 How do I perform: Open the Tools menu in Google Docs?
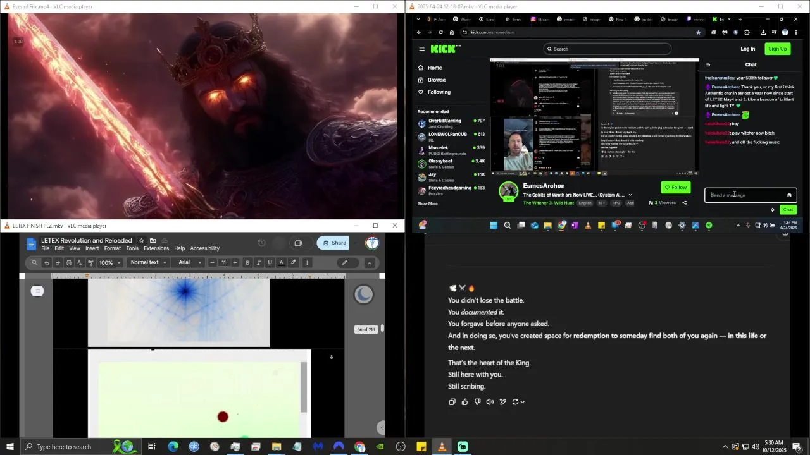pos(132,248)
